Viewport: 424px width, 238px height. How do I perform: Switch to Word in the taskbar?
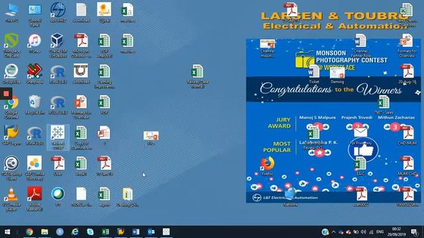pos(136,232)
